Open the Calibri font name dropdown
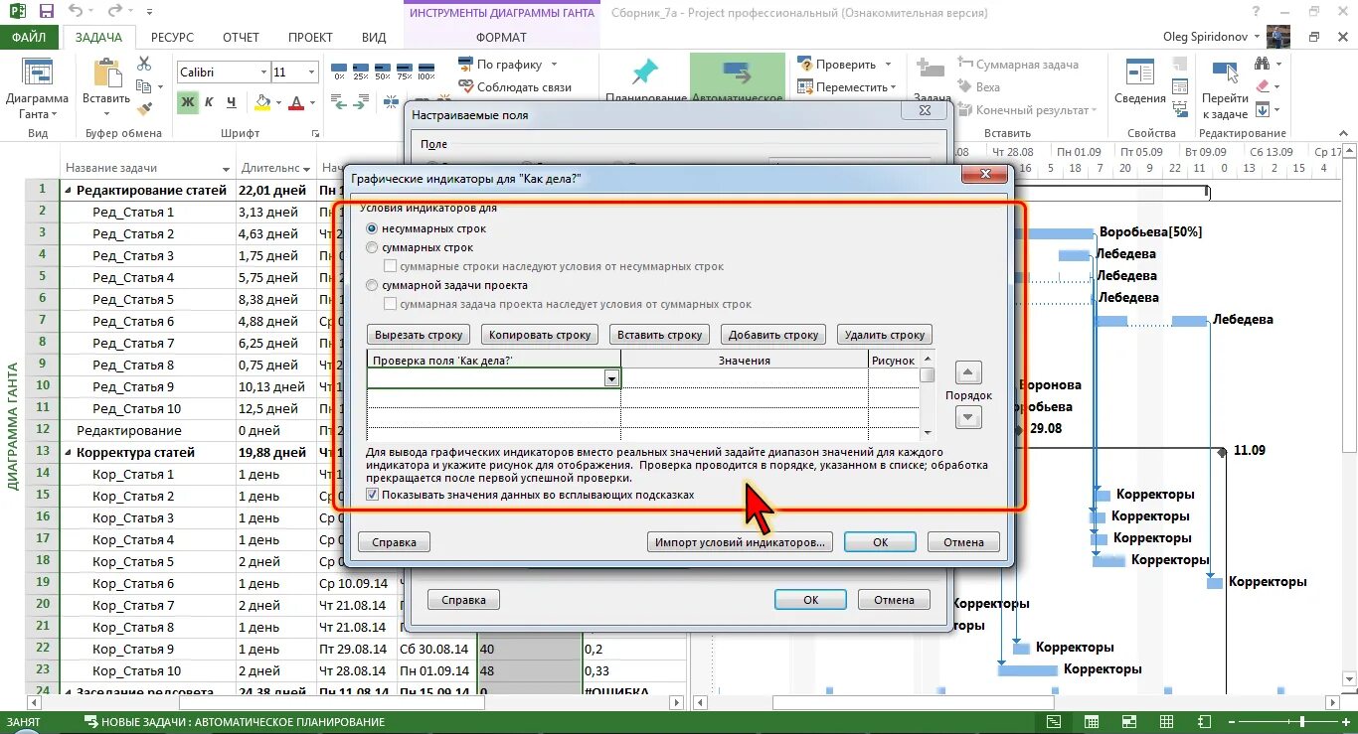 263,73
